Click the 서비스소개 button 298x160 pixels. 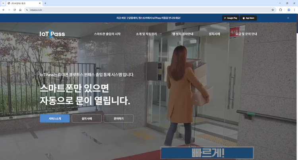[x=54, y=119]
